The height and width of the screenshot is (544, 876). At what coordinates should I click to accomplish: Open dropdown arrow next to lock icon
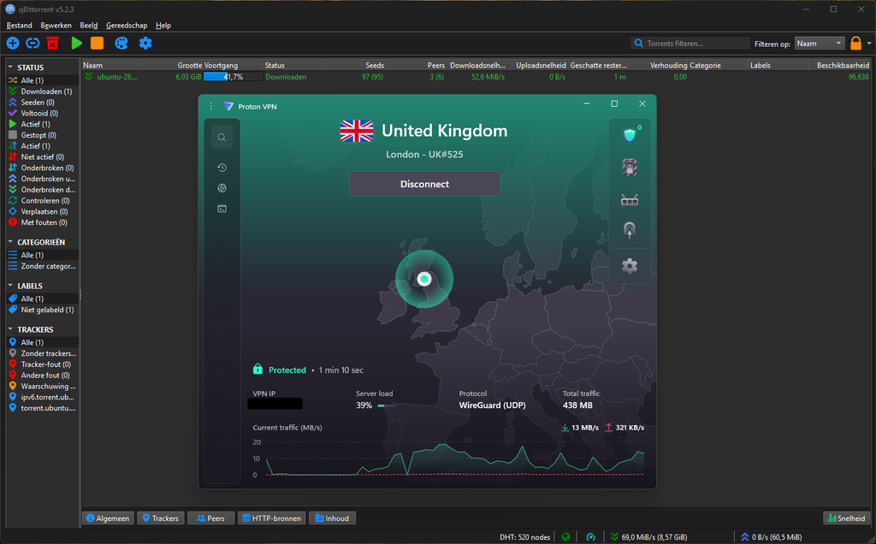(869, 43)
